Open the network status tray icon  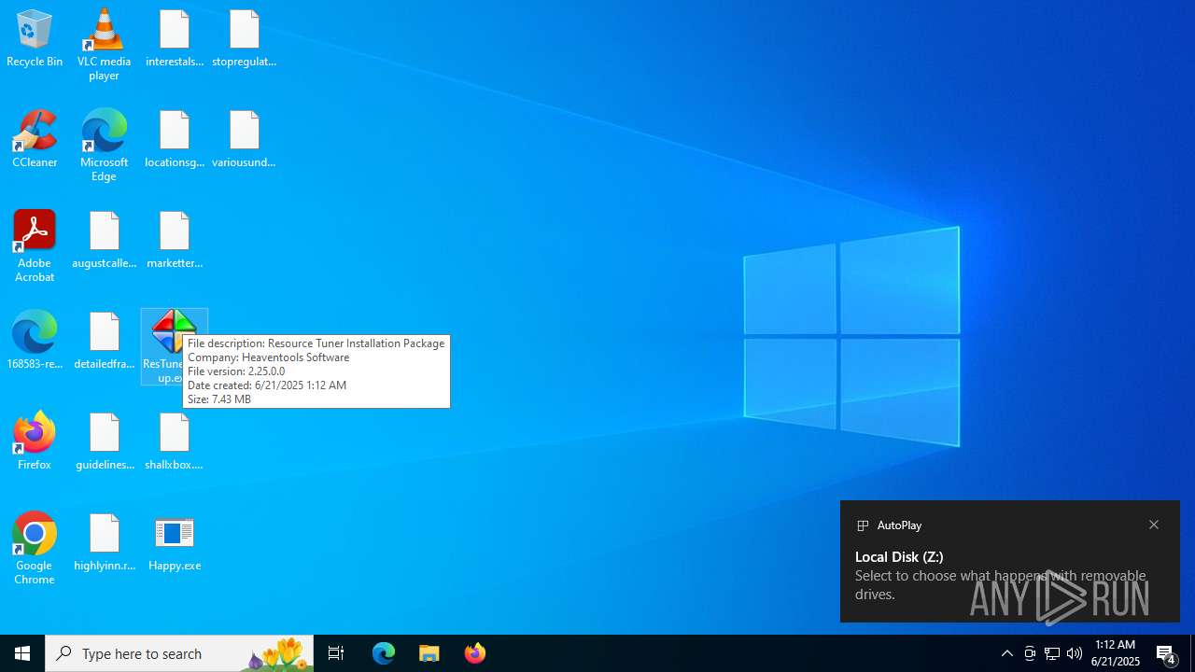pos(1052,653)
